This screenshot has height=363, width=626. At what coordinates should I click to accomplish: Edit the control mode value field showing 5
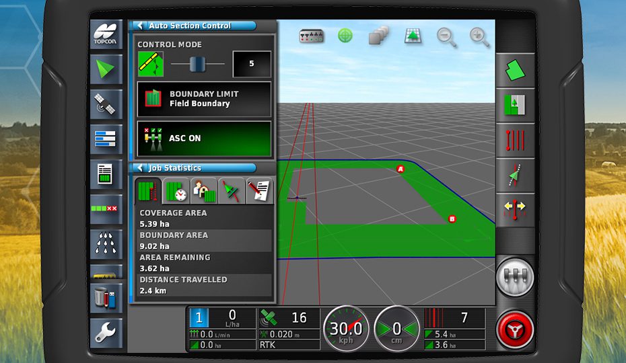pos(252,64)
